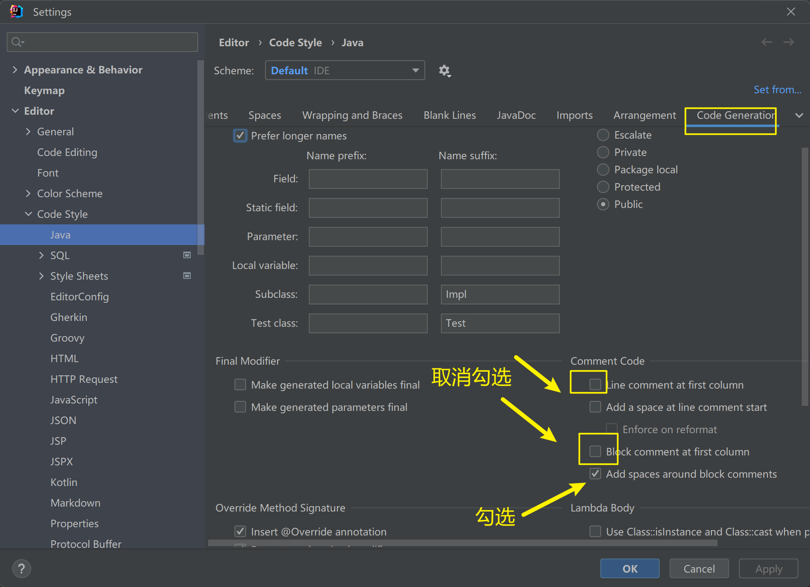This screenshot has height=587, width=810.
Task: Click the forward navigation arrow
Action: click(x=789, y=42)
